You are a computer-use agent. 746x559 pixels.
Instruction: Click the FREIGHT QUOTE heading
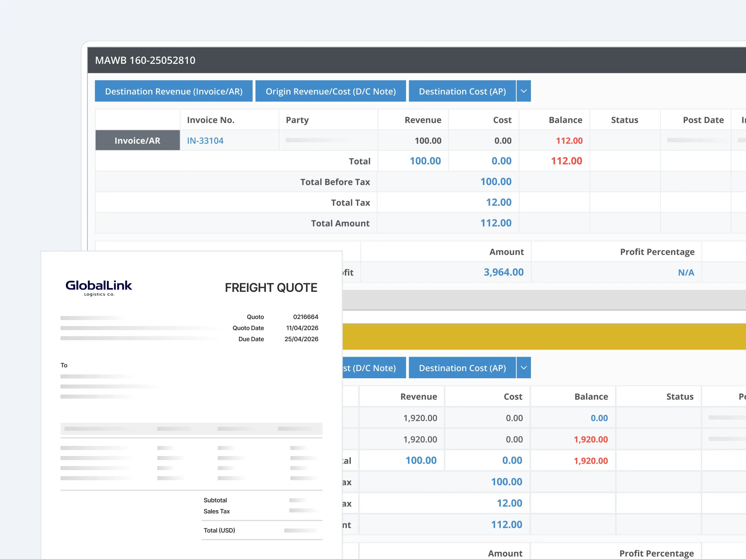(271, 287)
